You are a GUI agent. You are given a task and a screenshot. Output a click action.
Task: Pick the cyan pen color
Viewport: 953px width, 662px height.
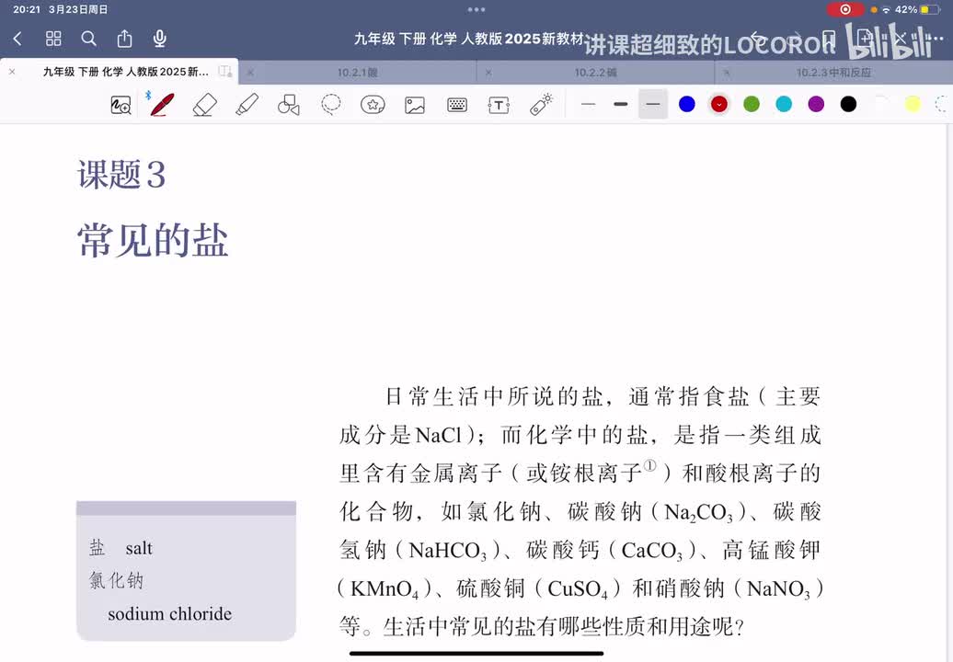coord(784,105)
